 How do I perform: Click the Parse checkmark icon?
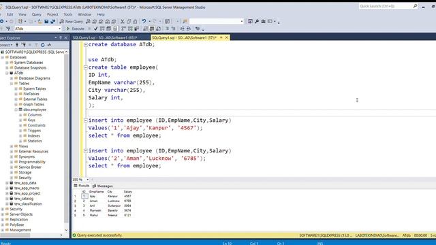click(95, 29)
